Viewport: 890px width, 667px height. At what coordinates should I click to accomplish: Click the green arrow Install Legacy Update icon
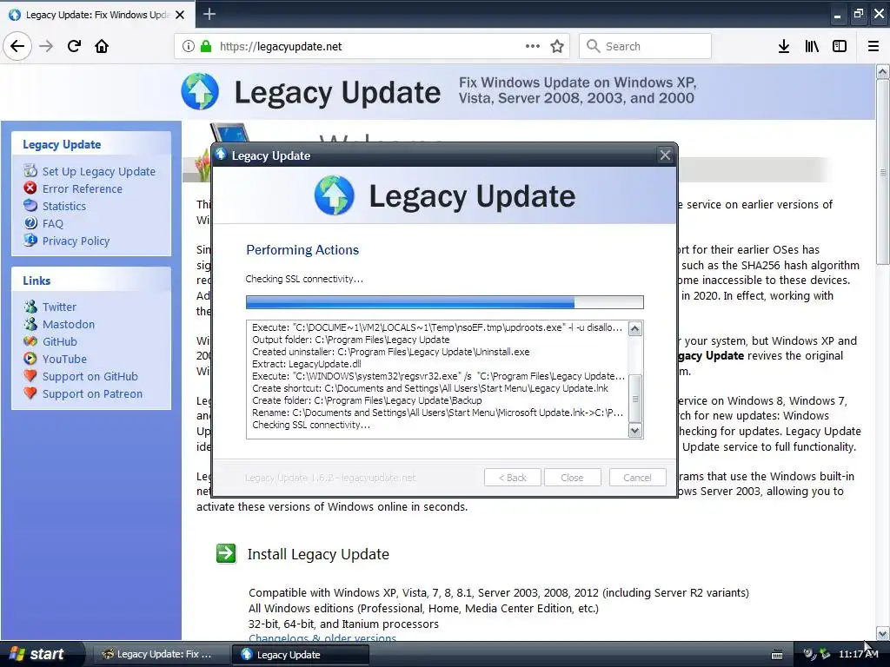pos(226,553)
